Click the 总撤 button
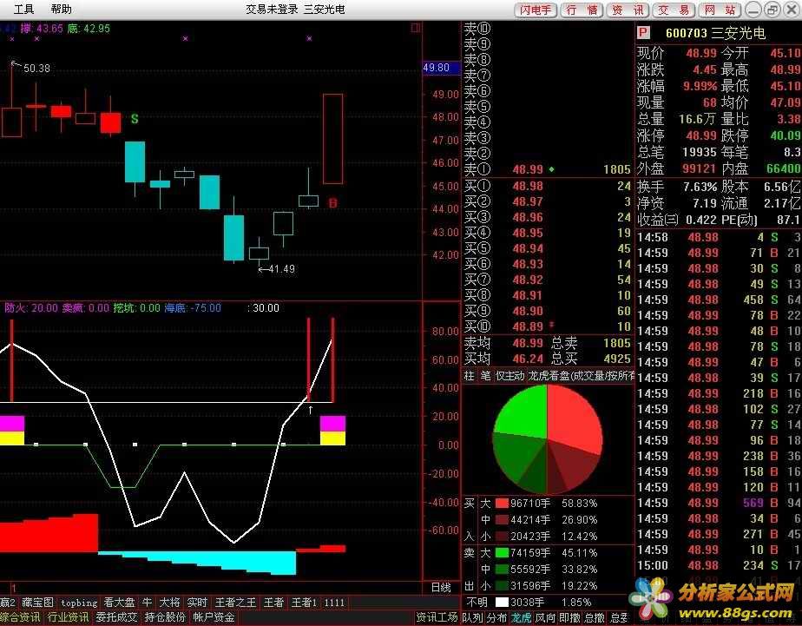The image size is (802, 626). tap(595, 618)
